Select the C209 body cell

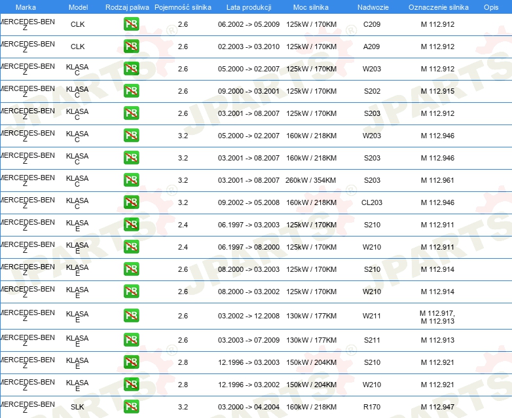[x=372, y=24]
